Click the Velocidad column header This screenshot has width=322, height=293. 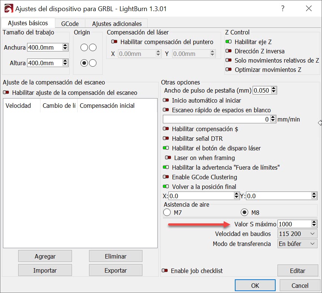pyautogui.click(x=22, y=106)
